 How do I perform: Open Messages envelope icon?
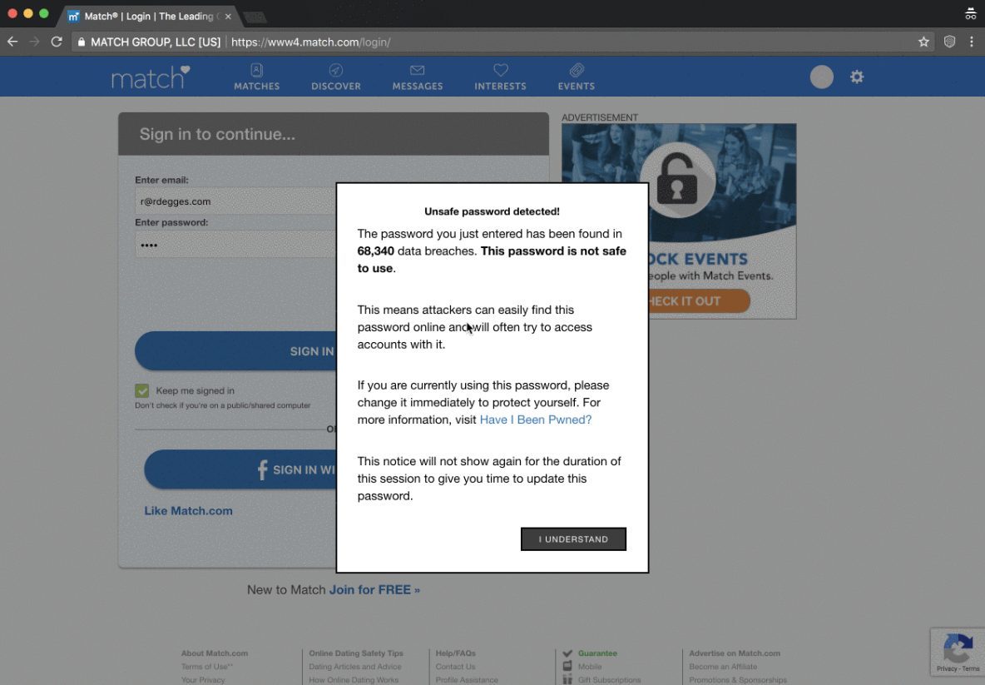(417, 72)
